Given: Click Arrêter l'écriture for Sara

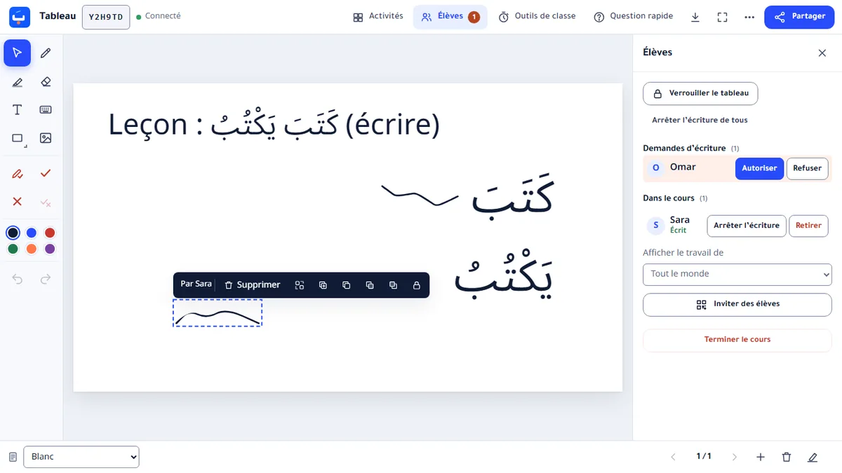Looking at the screenshot, I should point(747,226).
